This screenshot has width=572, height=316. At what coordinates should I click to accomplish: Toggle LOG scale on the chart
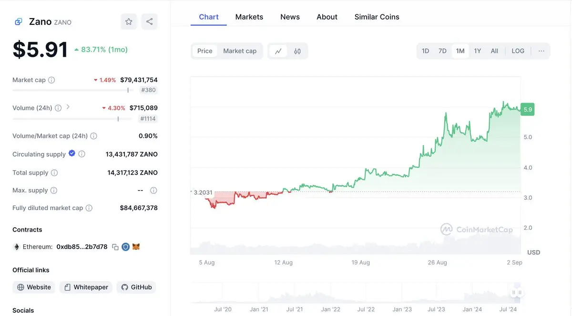[518, 51]
